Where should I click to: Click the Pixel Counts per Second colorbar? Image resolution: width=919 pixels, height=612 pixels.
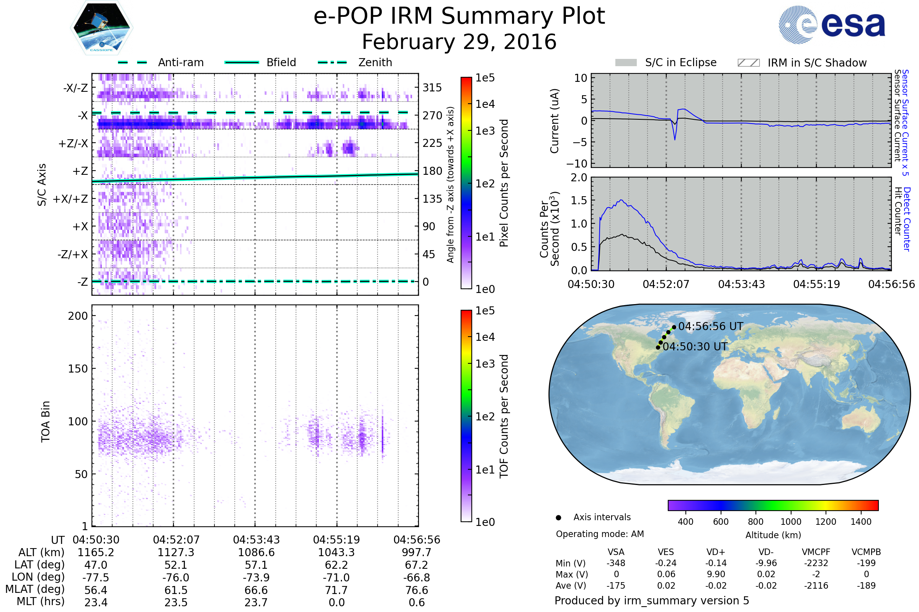(x=466, y=183)
